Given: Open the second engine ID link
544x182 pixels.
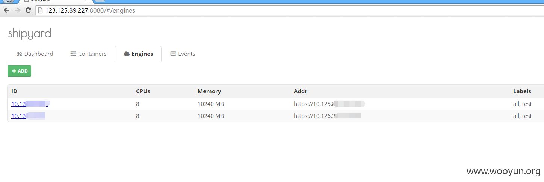Looking at the screenshot, I should tap(28, 116).
